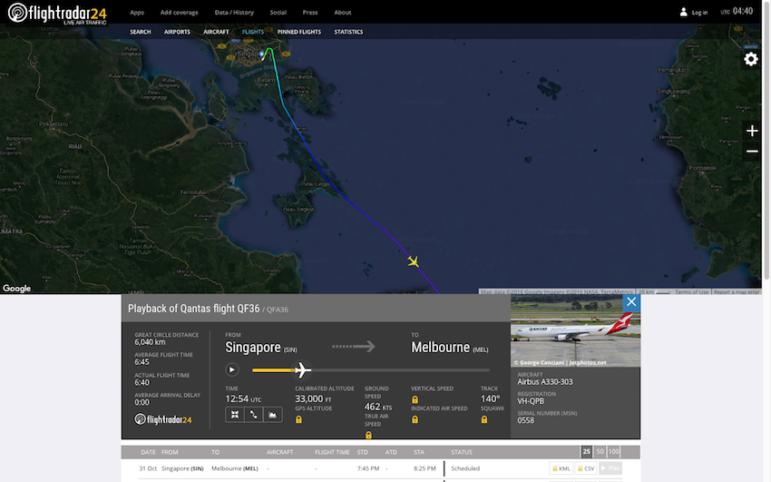Viewport: 771px width, 482px height.
Task: Click the altitude graph icon under time
Action: [x=272, y=415]
